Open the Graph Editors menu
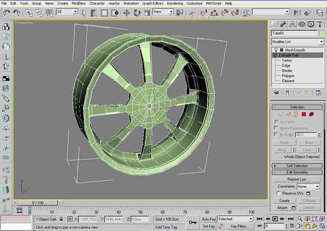 click(152, 3)
